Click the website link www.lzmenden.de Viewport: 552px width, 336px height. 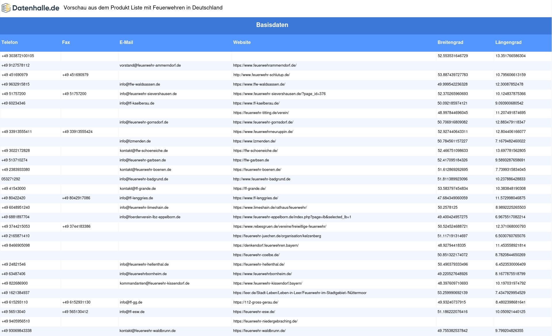click(x=254, y=141)
